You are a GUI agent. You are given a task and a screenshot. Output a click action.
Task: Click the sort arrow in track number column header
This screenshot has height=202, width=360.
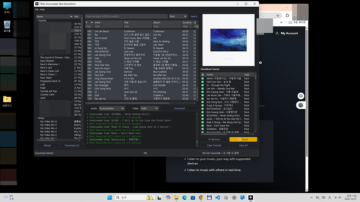click(92, 22)
